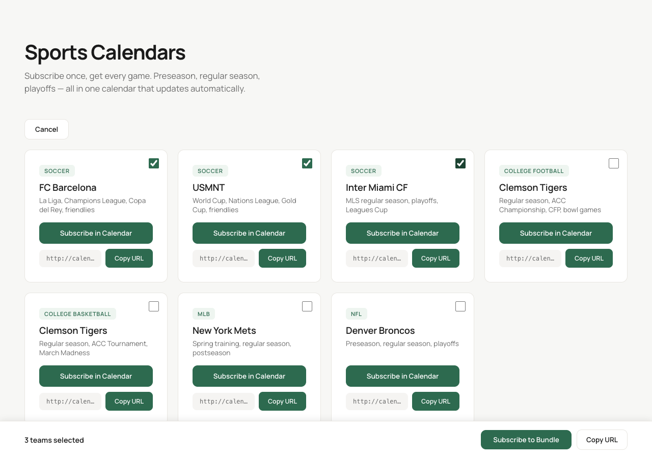Click the FC Barcelona team name

tap(68, 187)
